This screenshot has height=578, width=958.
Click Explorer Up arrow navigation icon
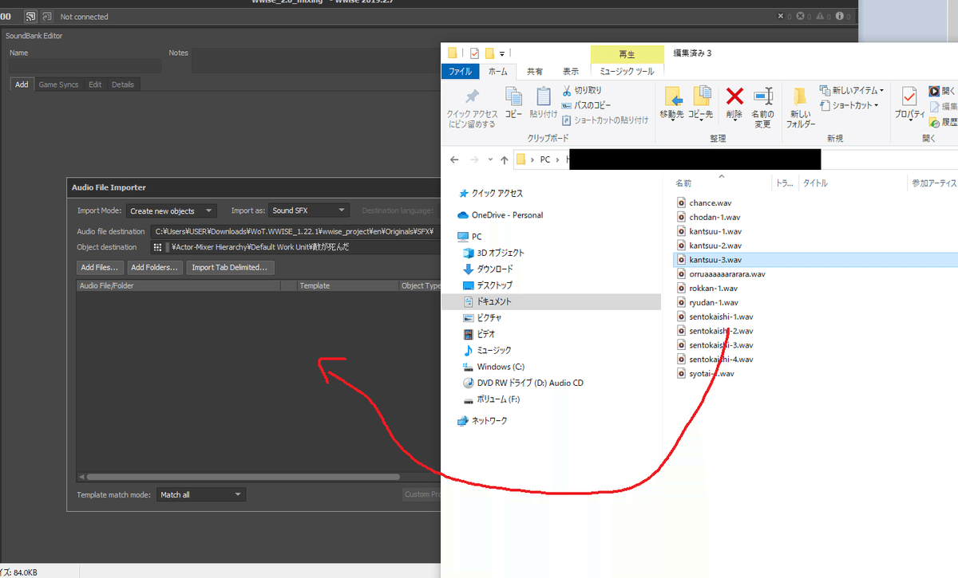pyautogui.click(x=504, y=159)
